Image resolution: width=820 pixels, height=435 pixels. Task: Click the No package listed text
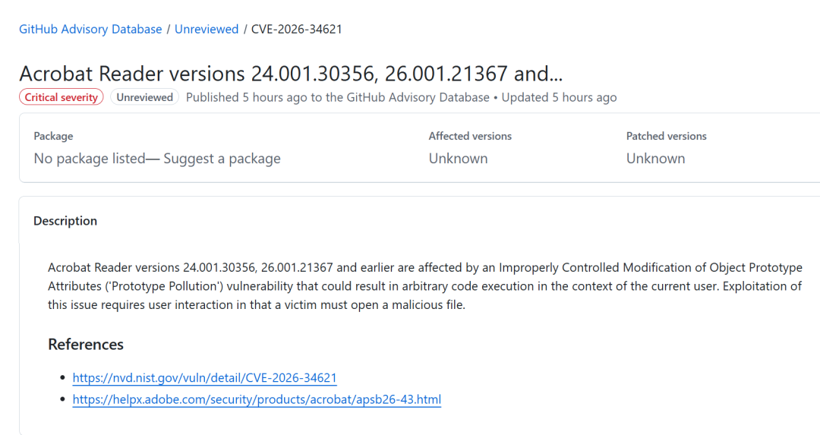tap(89, 159)
